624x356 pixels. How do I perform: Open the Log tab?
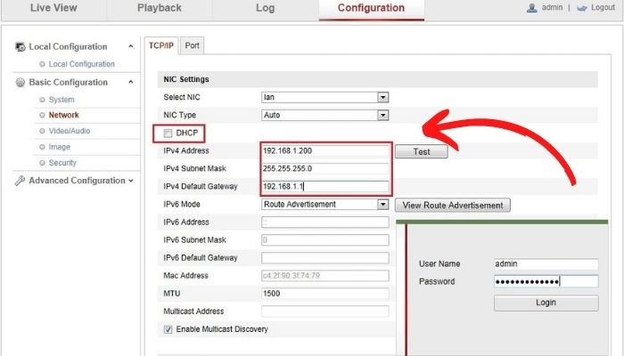pos(265,8)
